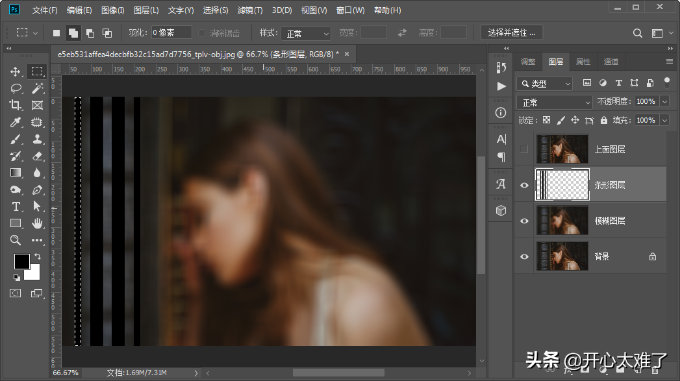Reset default foreground background colors

pyautogui.click(x=16, y=277)
